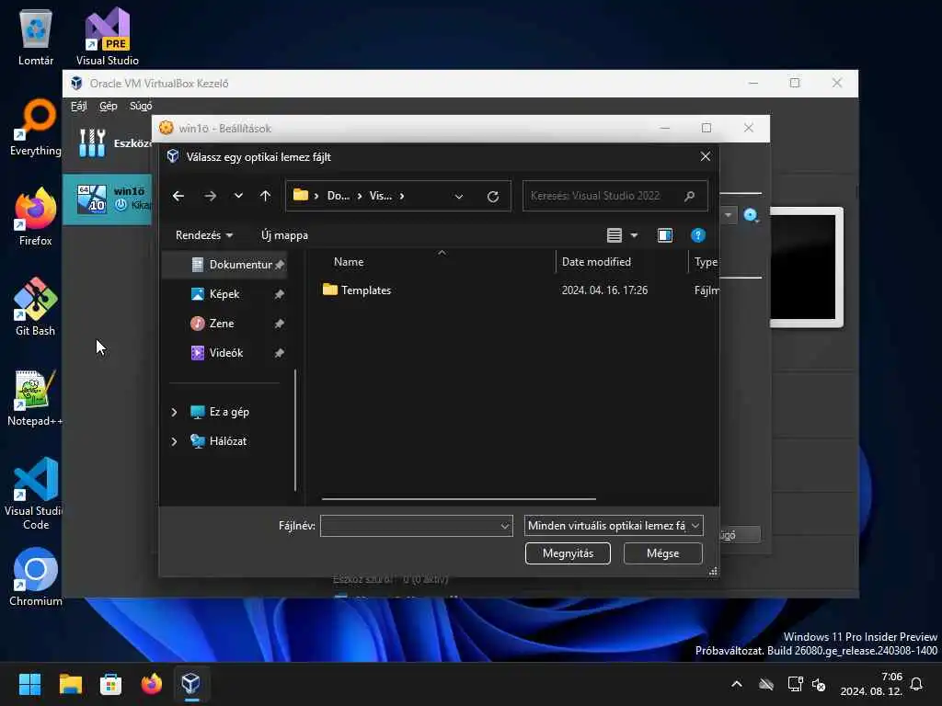
Task: Close the optical disk file dialog
Action: [x=706, y=156]
